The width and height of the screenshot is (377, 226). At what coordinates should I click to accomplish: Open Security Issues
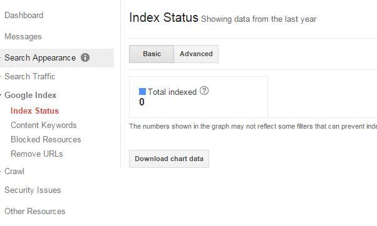33,190
